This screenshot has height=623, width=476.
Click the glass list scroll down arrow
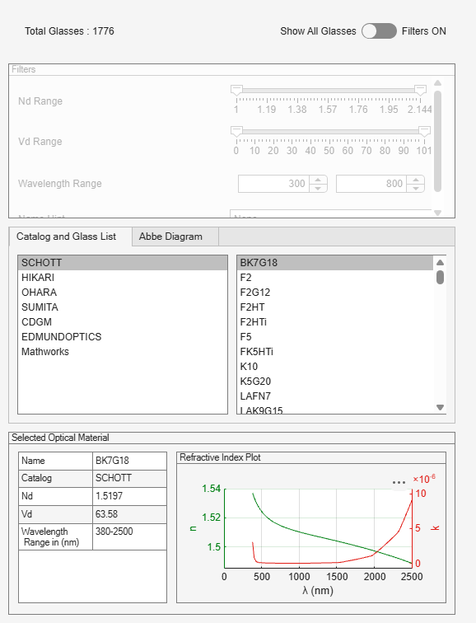point(440,407)
